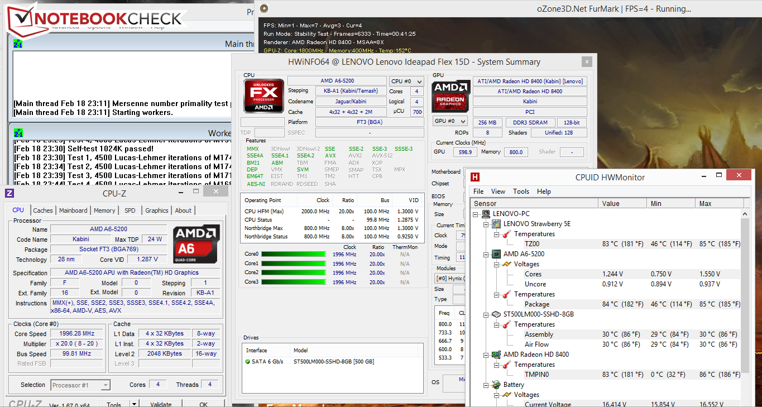Image resolution: width=762 pixels, height=407 pixels.
Task: Click the Voltages lightning icon under Battery
Action: 506,395
